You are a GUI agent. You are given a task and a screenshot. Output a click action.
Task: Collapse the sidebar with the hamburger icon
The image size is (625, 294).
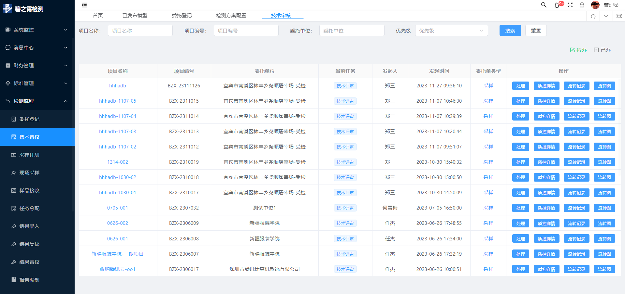pos(84,5)
